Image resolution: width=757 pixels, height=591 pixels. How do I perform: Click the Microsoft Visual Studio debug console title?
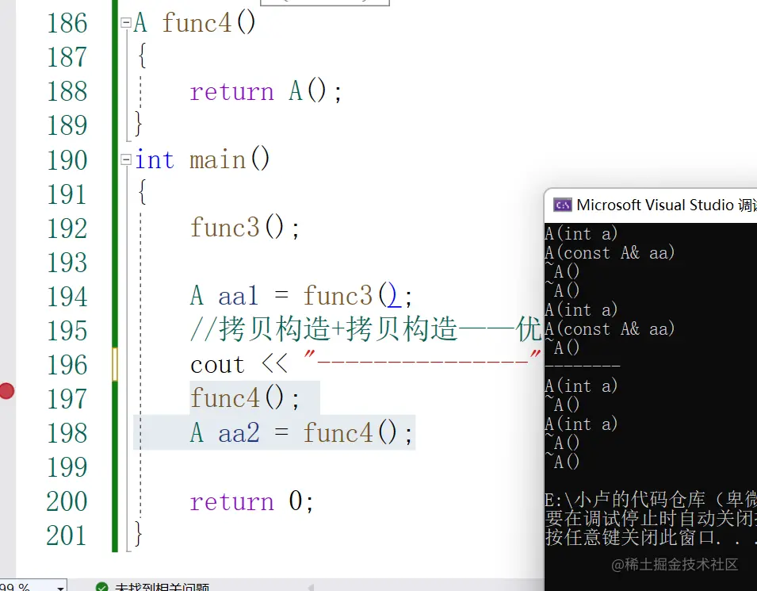[x=666, y=205]
